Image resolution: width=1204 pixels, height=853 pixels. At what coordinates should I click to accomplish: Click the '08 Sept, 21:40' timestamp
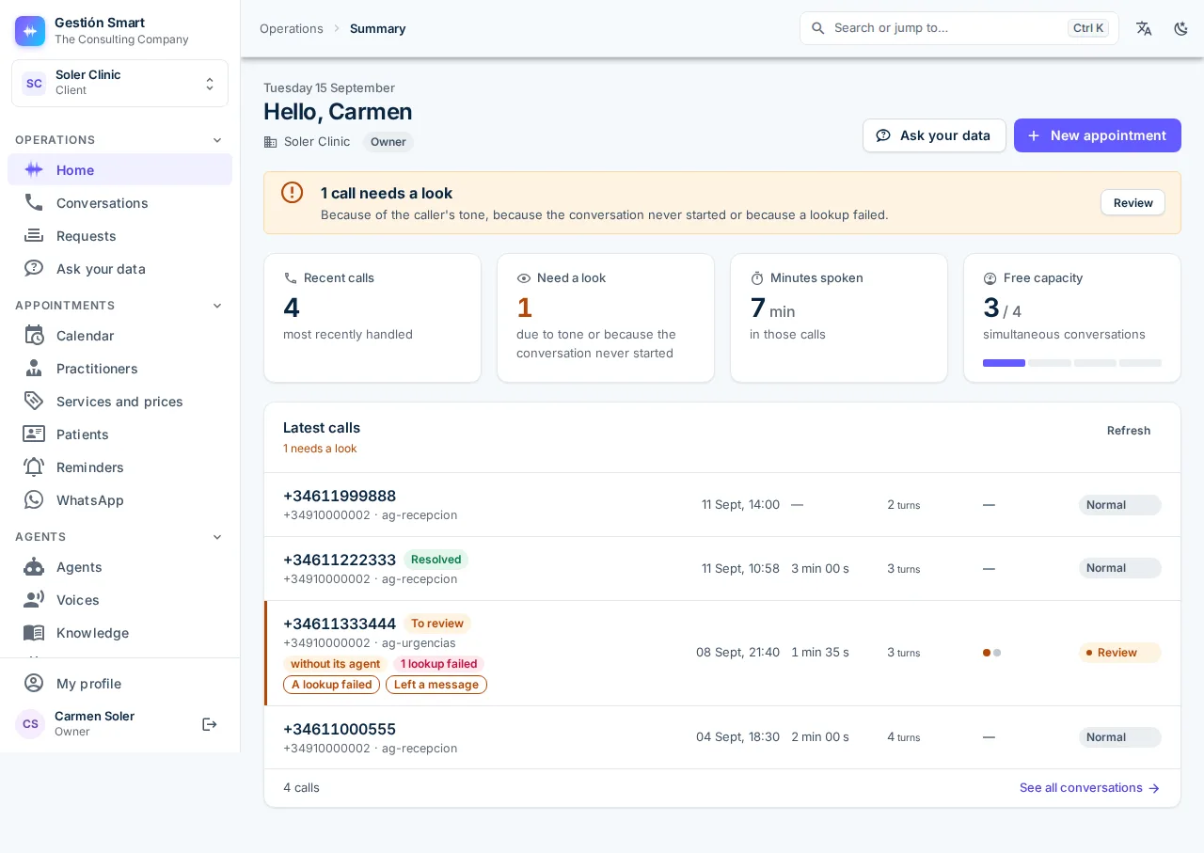click(x=737, y=653)
